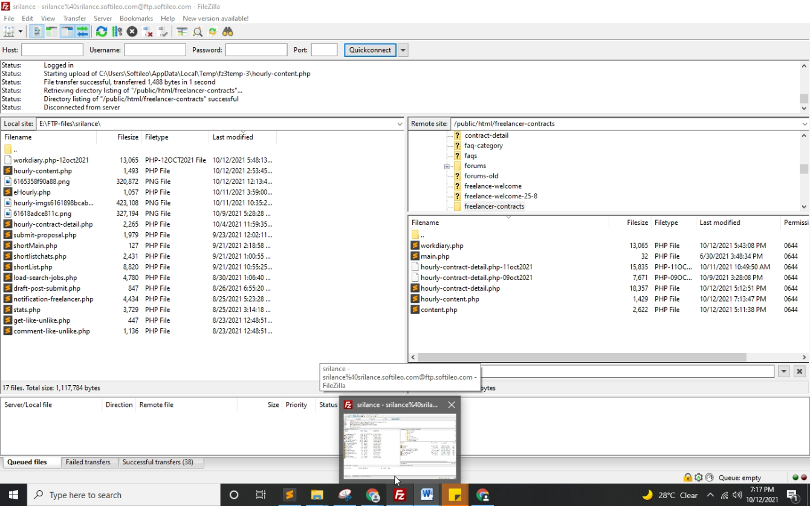
Task: Click the Reconnect to last server icon
Action: pyautogui.click(x=163, y=31)
